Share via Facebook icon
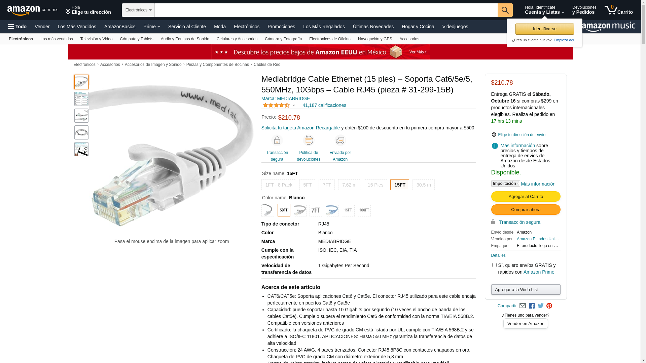 532,306
